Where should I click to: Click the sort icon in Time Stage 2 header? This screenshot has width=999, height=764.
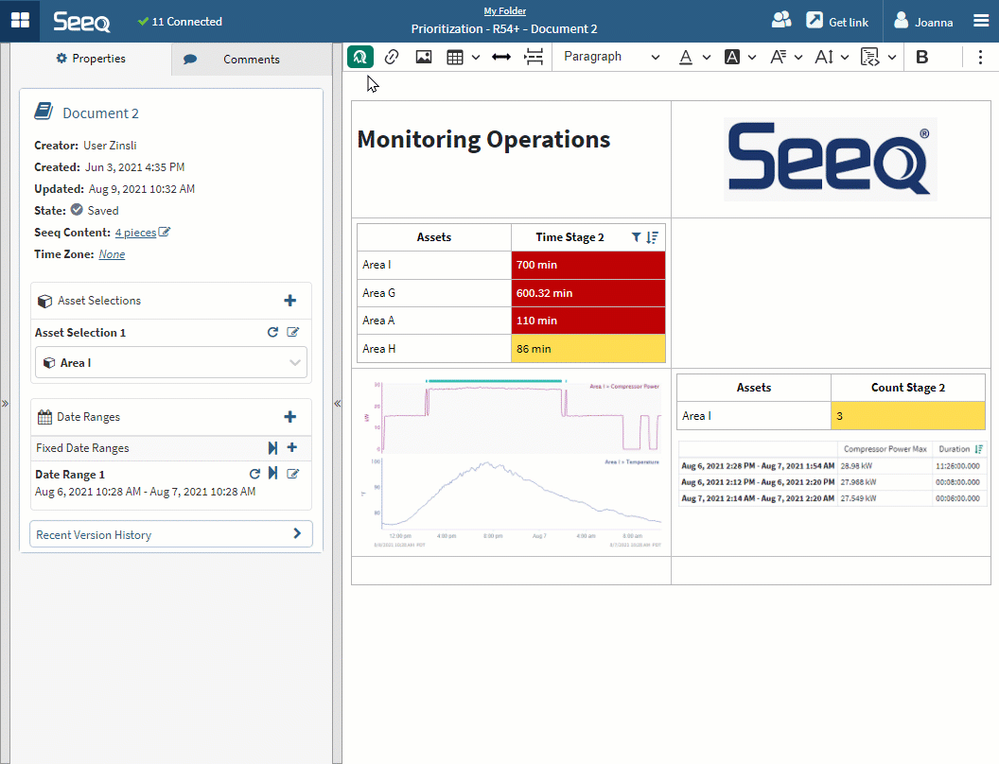pyautogui.click(x=652, y=237)
